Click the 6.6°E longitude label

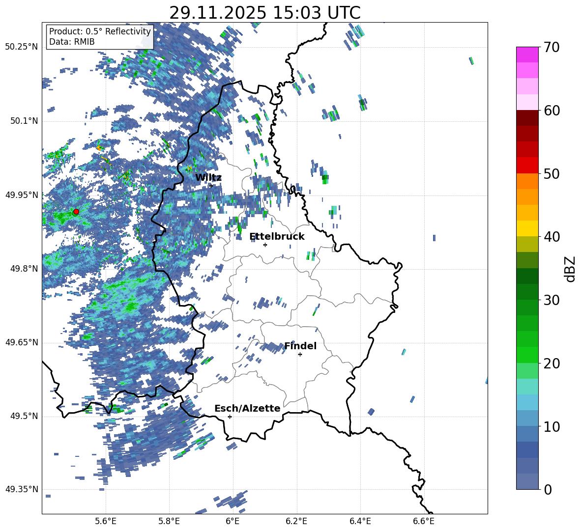click(x=424, y=521)
